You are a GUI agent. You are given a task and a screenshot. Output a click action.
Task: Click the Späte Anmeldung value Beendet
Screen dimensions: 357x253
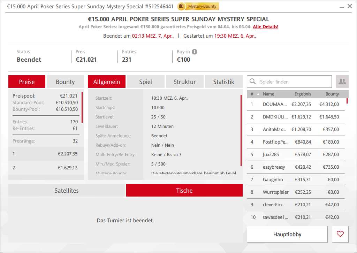point(159,136)
